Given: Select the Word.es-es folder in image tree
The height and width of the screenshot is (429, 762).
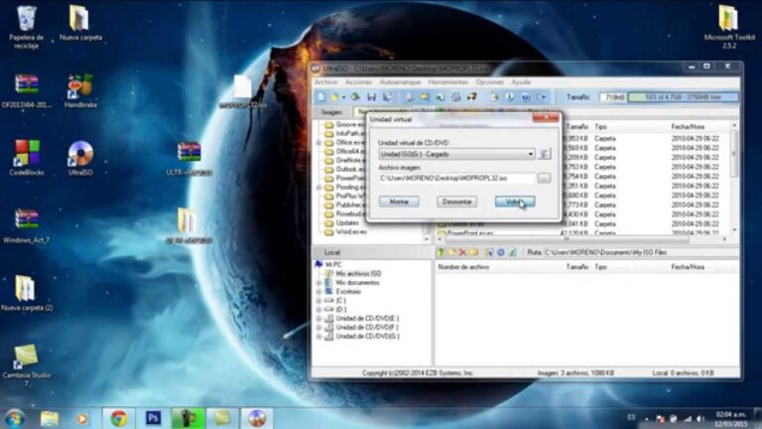Looking at the screenshot, I should point(351,232).
